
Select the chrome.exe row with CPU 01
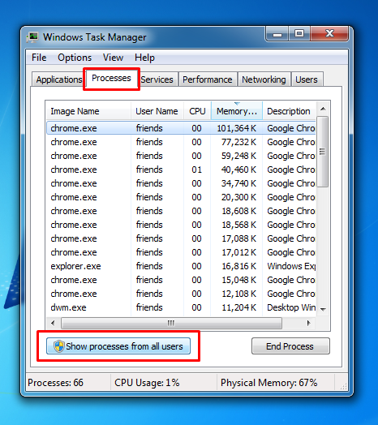pos(181,170)
